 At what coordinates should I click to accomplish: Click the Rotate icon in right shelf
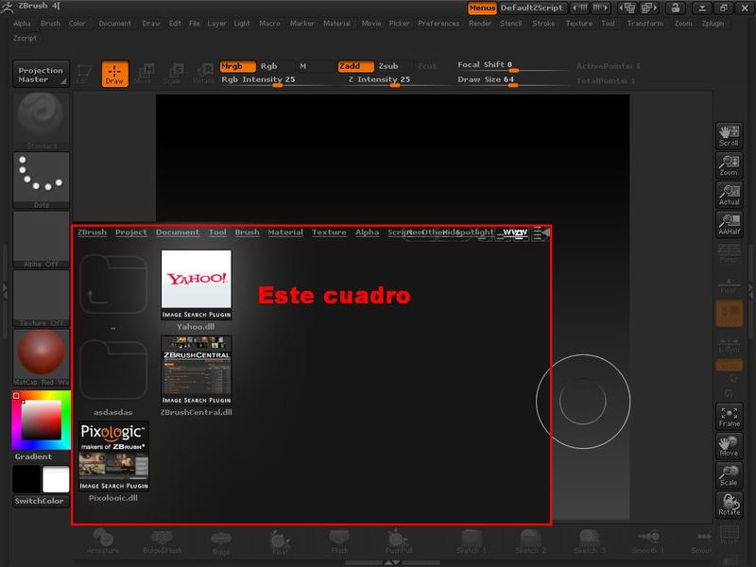pyautogui.click(x=729, y=505)
